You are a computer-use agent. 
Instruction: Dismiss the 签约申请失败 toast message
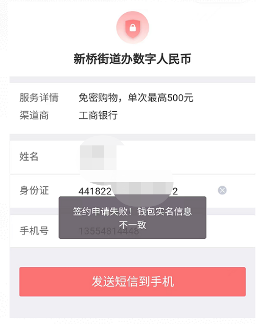point(132,217)
